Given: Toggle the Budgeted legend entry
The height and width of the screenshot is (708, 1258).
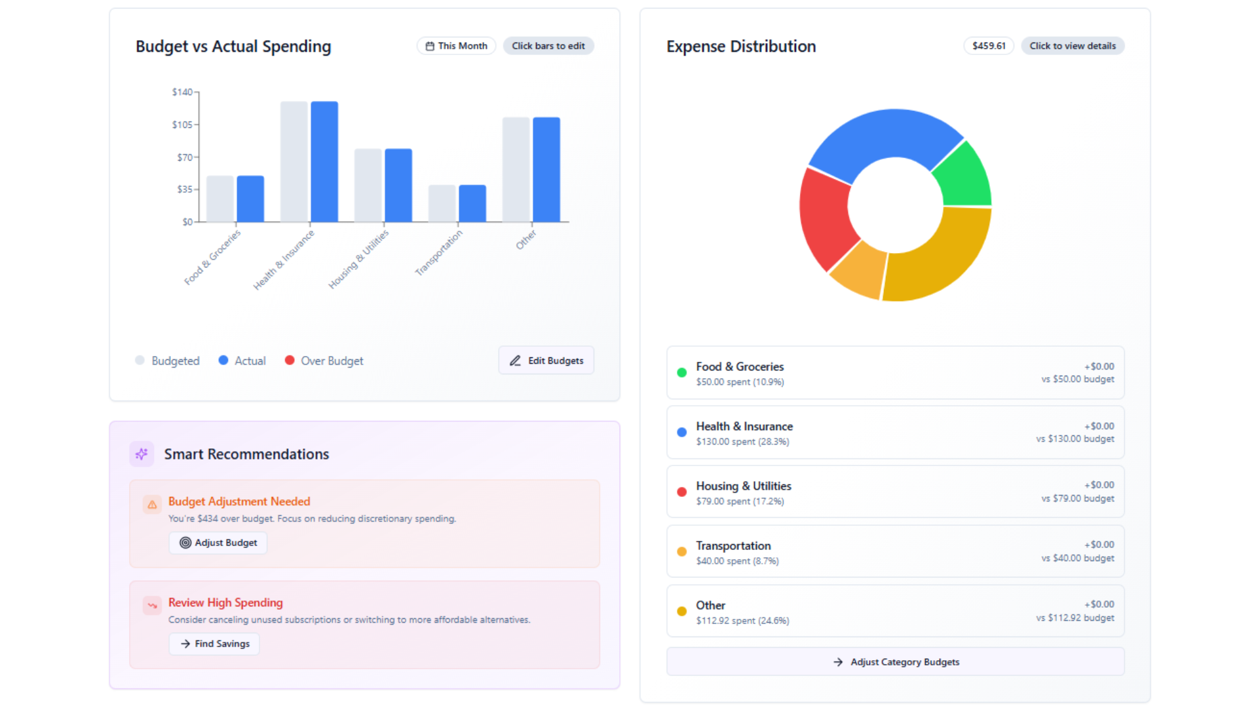Looking at the screenshot, I should point(168,361).
